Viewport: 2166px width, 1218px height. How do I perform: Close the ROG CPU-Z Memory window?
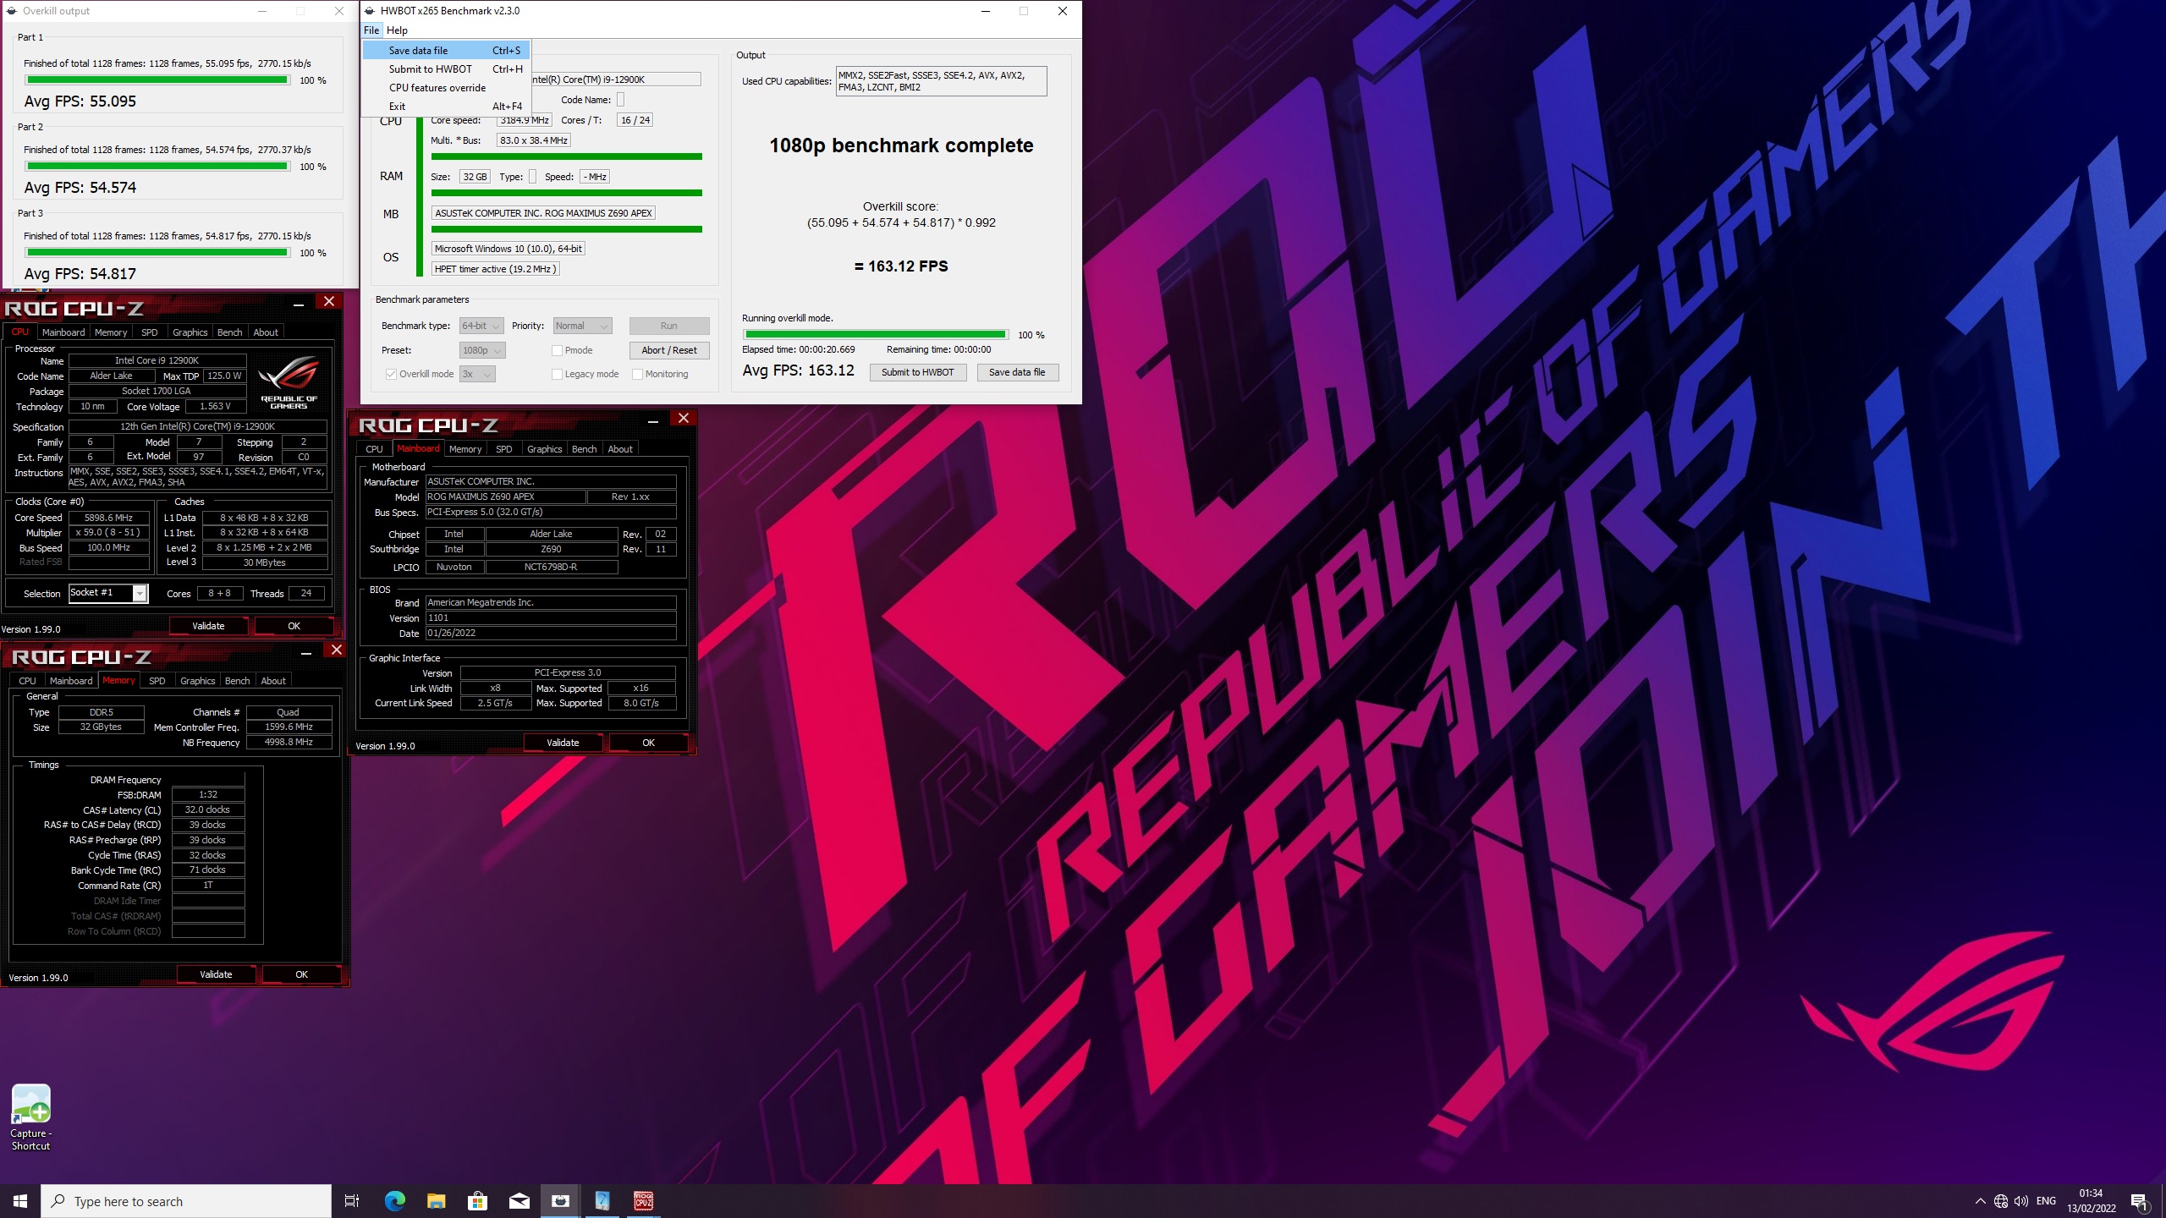tap(336, 650)
